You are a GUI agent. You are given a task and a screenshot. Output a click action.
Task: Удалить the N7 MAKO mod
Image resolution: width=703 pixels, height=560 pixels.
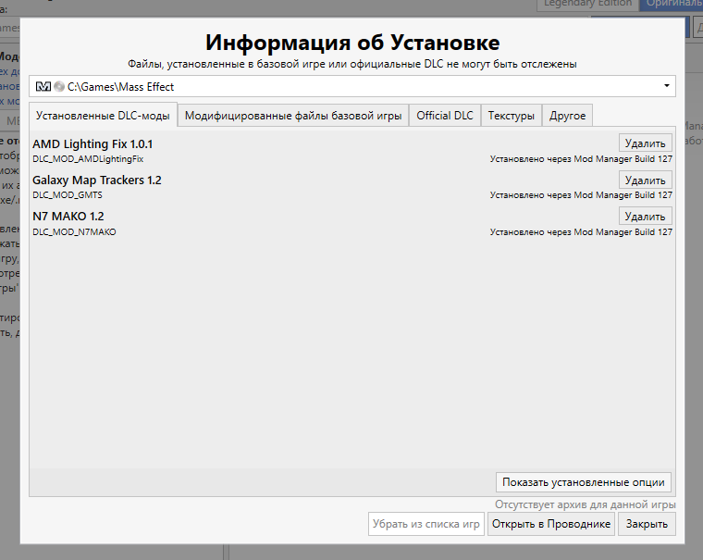pos(645,217)
